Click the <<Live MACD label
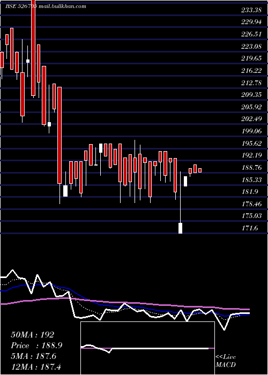Image resolution: width=268 pixels, height=375 pixels. pyautogui.click(x=226, y=361)
